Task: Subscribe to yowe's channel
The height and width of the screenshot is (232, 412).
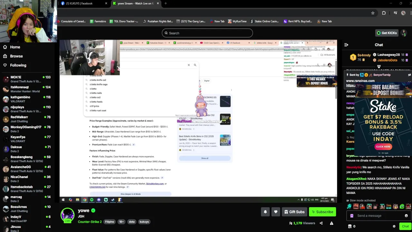Action: pyautogui.click(x=322, y=212)
